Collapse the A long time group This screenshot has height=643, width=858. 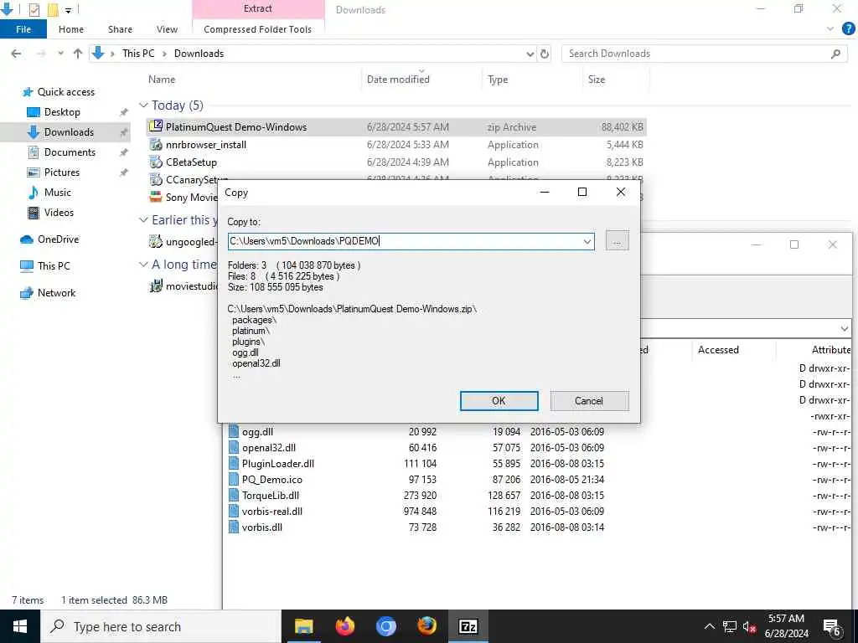click(143, 265)
